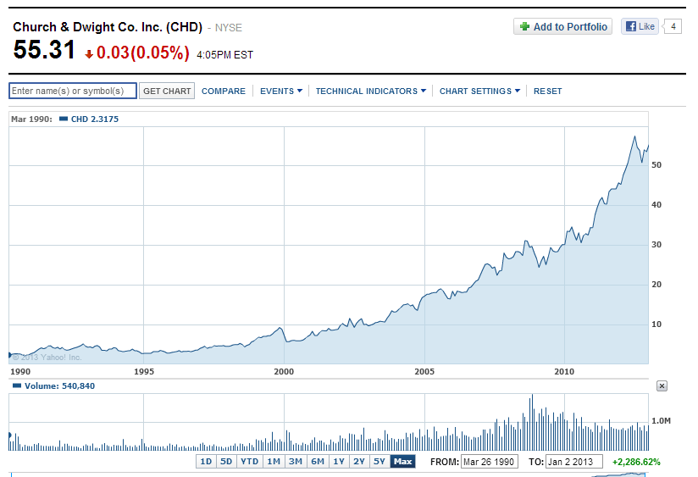Viewport: 698px width, 477px height.
Task: Click the 4:05PM EST timestamp
Action: click(224, 55)
